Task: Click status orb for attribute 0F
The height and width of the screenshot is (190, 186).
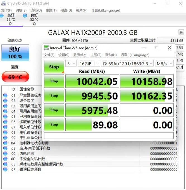Action: pyautogui.click(x=5, y=169)
